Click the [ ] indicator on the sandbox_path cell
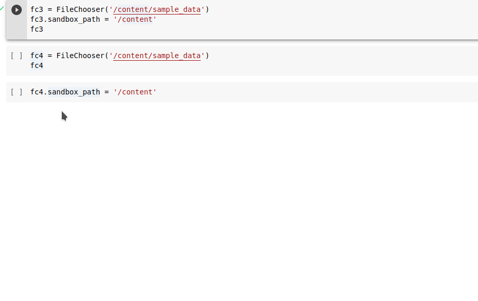The height and width of the screenshot is (301, 478). pyautogui.click(x=16, y=92)
